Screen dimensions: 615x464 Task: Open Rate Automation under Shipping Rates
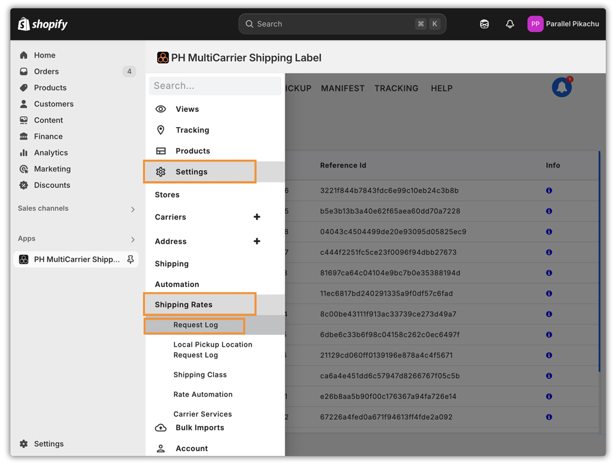(x=203, y=395)
